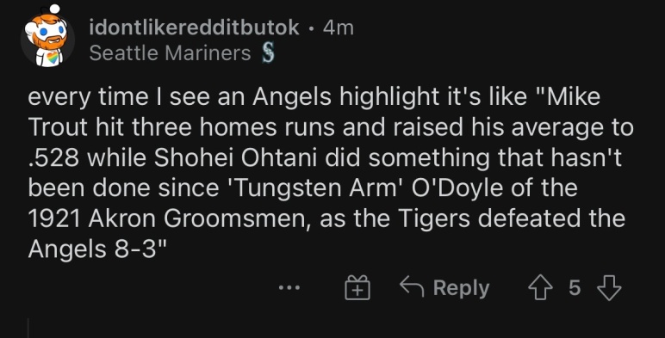Click the "Angels 8-3" score text
The height and width of the screenshot is (338, 665).
(96, 249)
